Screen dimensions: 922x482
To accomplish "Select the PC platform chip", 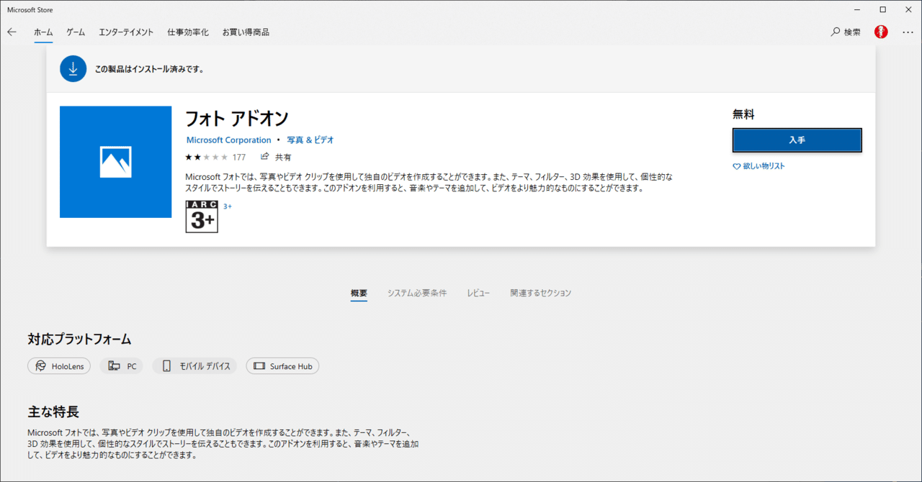I will click(x=121, y=365).
